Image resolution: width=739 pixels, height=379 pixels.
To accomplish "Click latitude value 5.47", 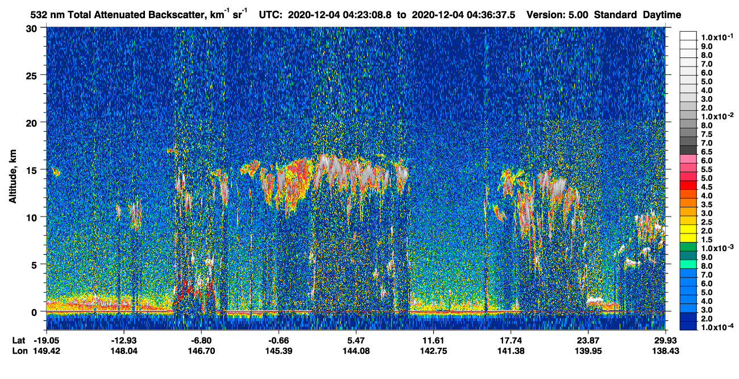I will [356, 340].
